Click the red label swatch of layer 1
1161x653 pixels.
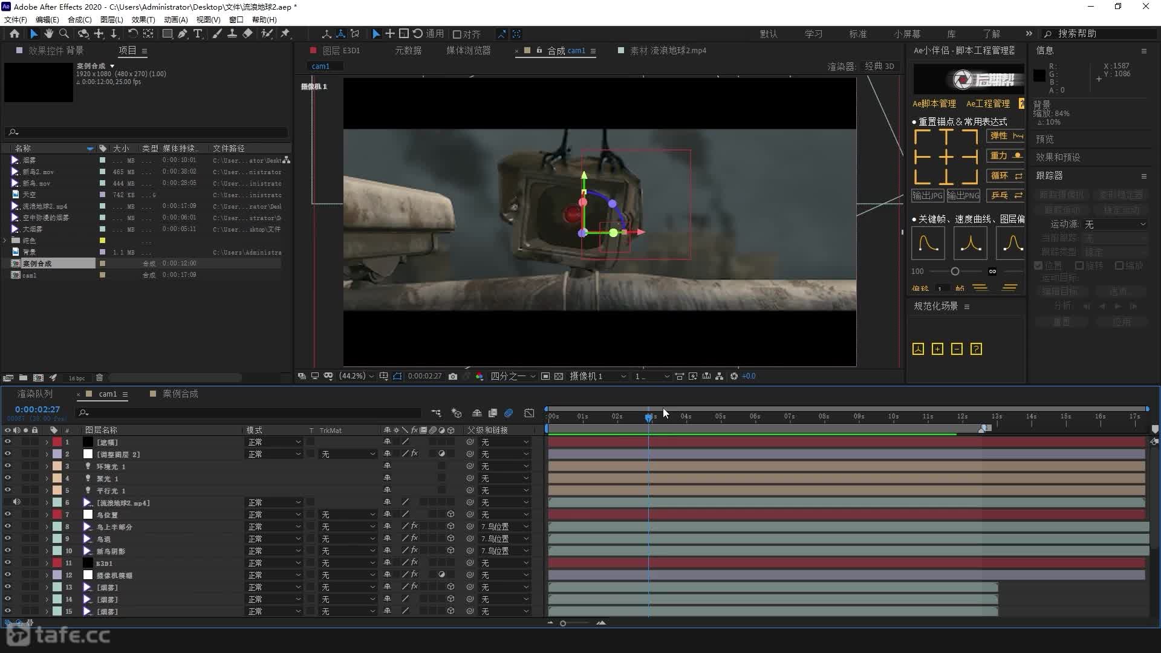pos(57,442)
